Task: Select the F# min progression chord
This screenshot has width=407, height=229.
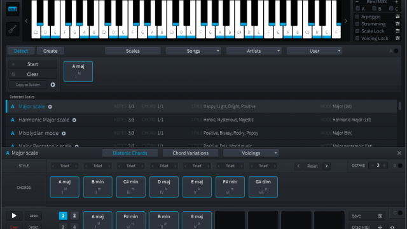Action: (x=131, y=220)
